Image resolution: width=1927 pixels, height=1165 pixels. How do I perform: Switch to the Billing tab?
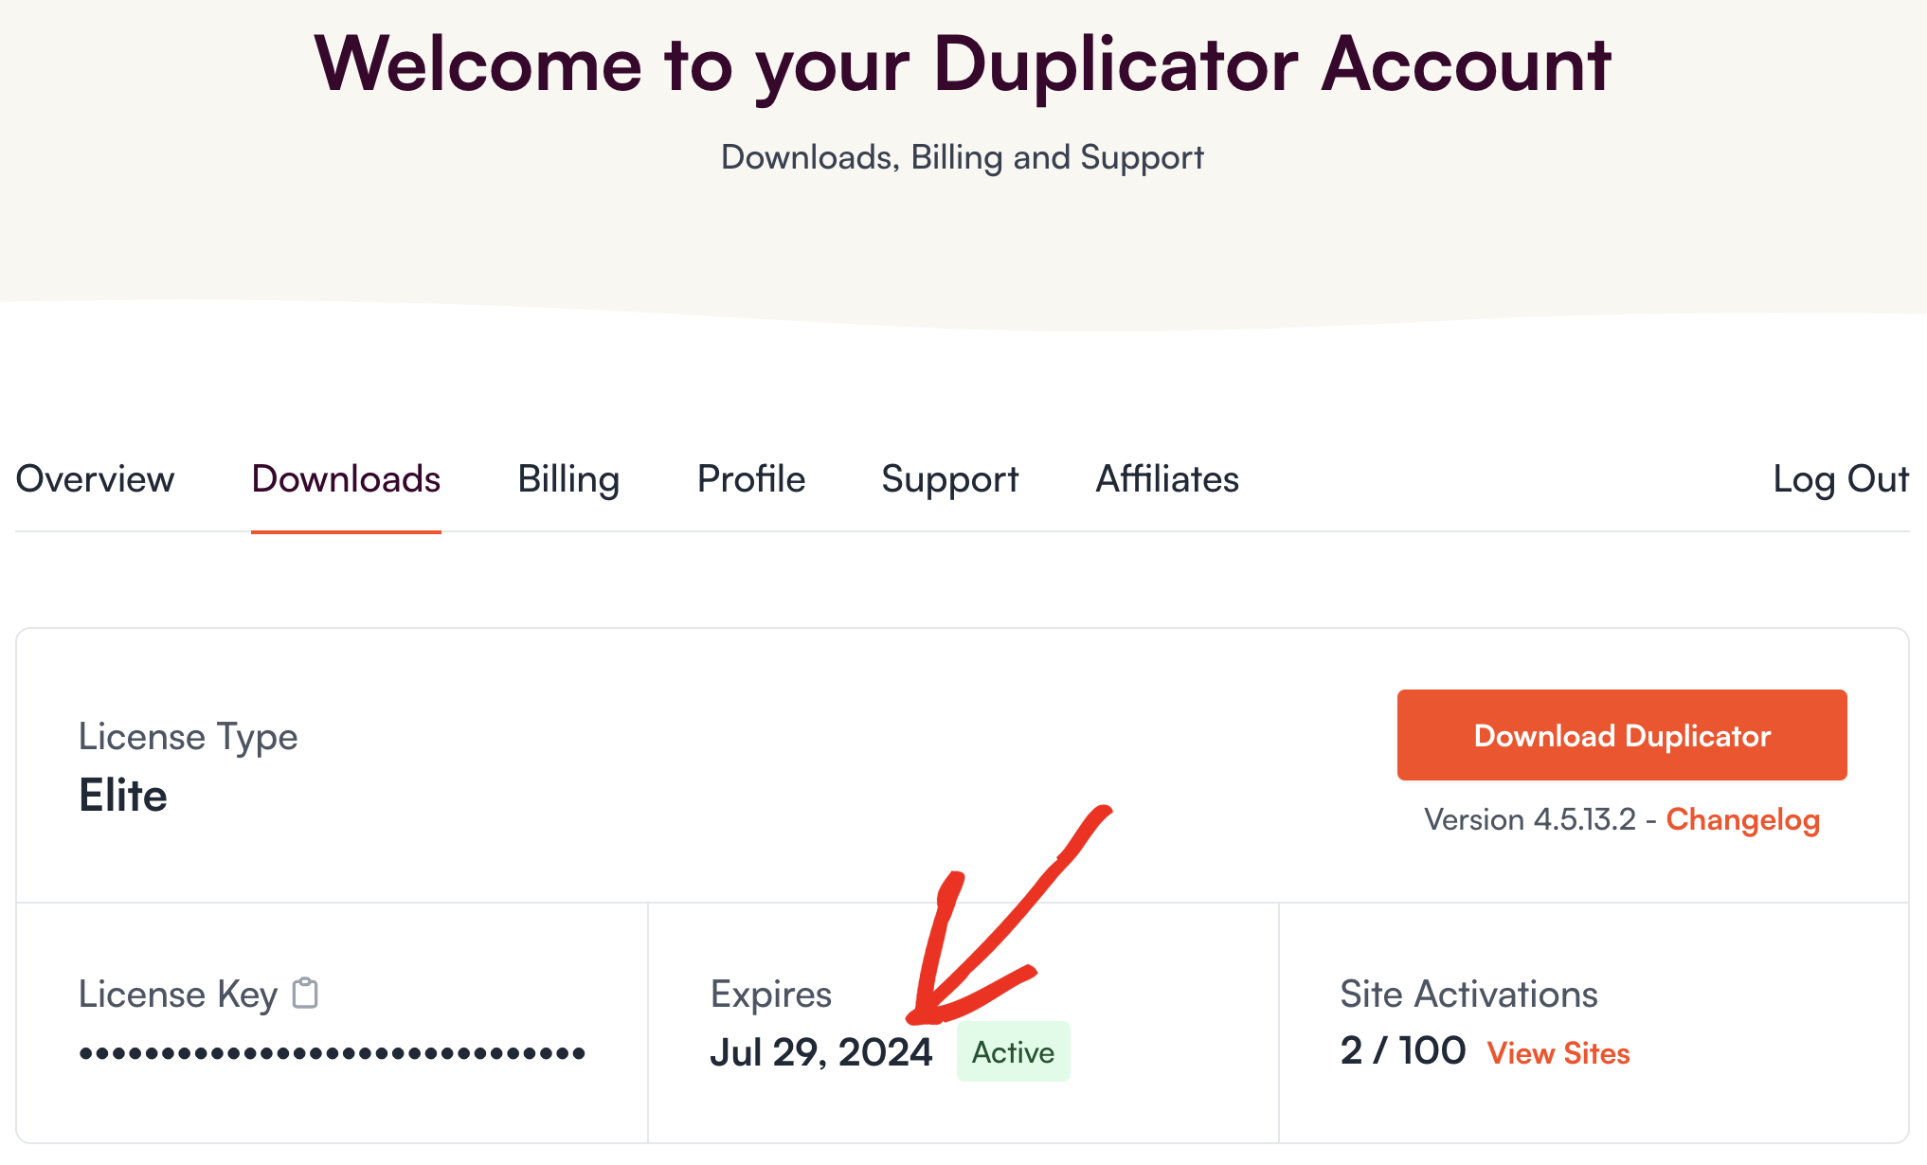click(x=568, y=480)
